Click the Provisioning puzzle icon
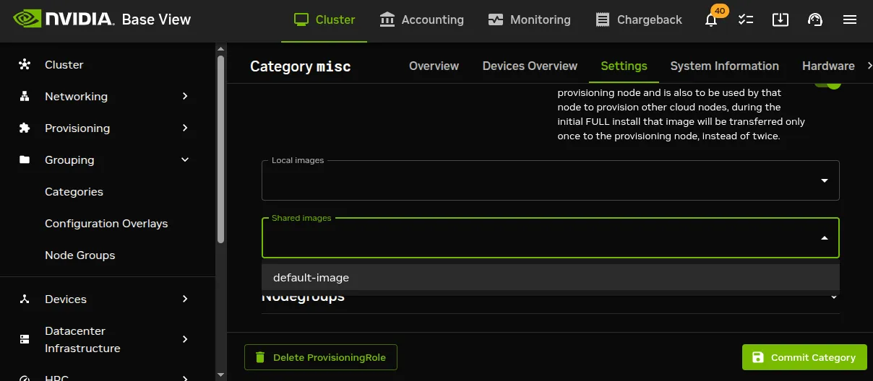Image resolution: width=873 pixels, height=381 pixels. click(25, 128)
